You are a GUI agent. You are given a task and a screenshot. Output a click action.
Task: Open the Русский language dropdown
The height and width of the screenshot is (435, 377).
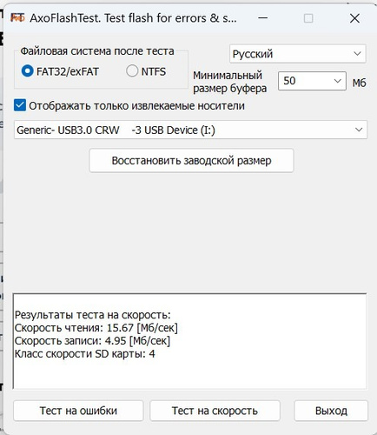click(x=298, y=54)
